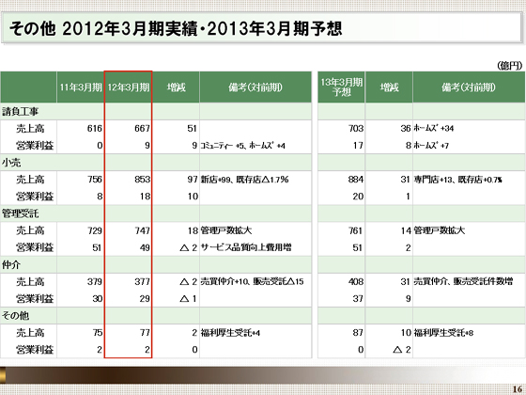Click the value 377 in 仲介 売上高
This screenshot has width=526, height=395.
[x=142, y=281]
